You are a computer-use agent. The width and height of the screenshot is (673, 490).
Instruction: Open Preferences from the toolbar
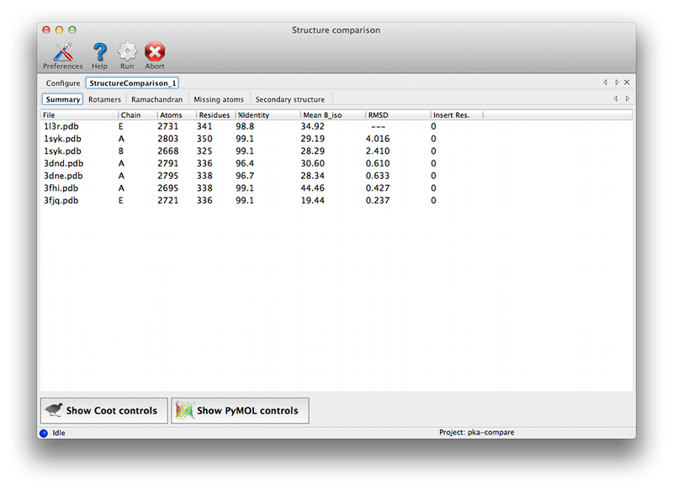point(62,52)
